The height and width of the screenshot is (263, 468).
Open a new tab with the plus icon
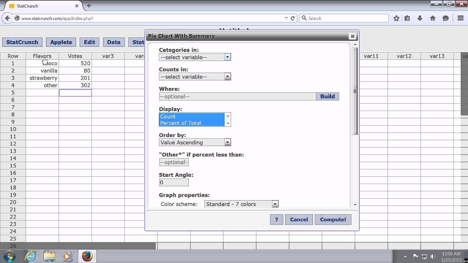pos(89,6)
